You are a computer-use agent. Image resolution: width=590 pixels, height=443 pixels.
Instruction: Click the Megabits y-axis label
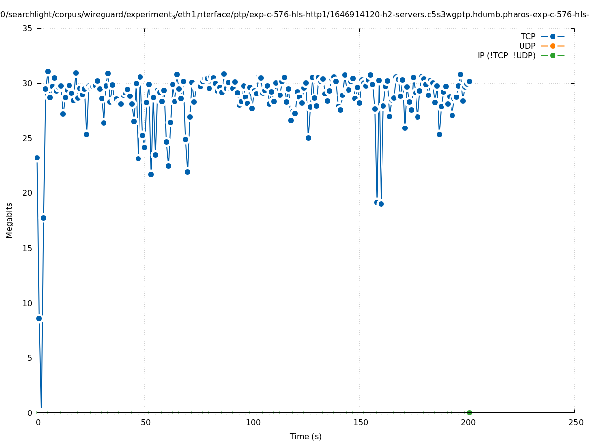pos(9,220)
